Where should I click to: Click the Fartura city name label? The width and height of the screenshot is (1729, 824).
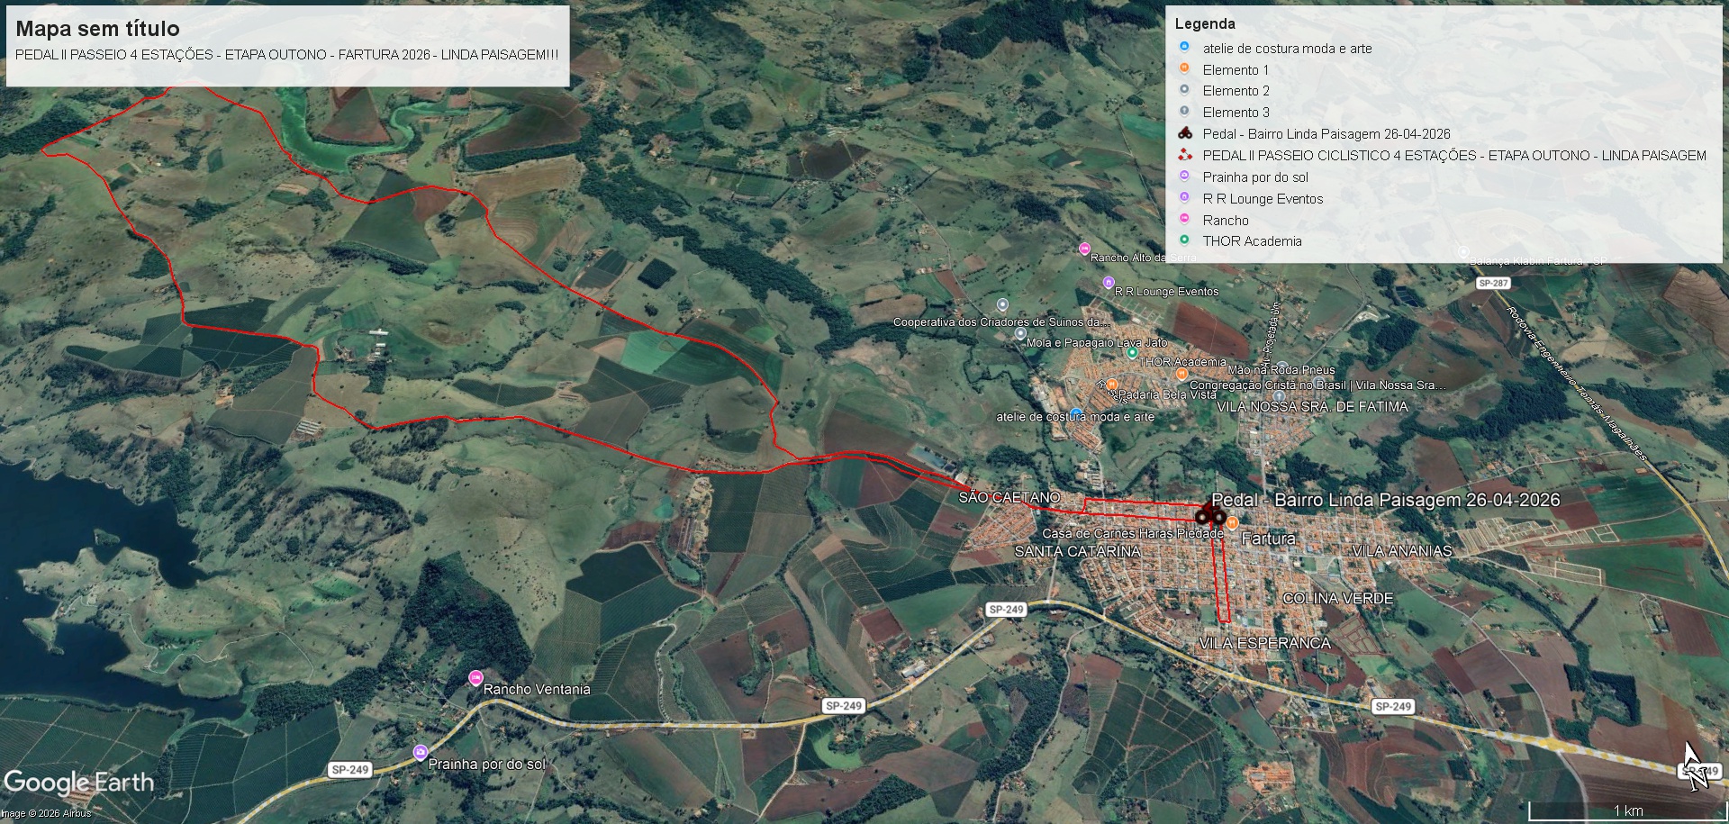1268,539
